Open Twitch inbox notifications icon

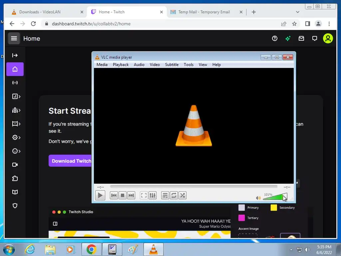pyautogui.click(x=301, y=39)
